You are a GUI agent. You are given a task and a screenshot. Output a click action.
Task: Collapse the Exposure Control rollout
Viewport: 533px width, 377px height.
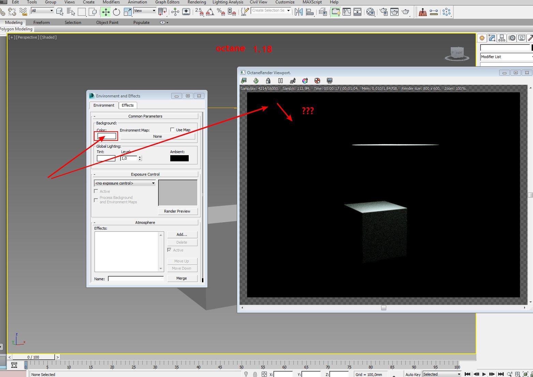pos(145,174)
